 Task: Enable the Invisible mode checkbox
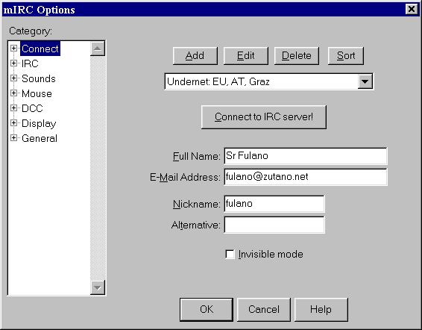[230, 255]
